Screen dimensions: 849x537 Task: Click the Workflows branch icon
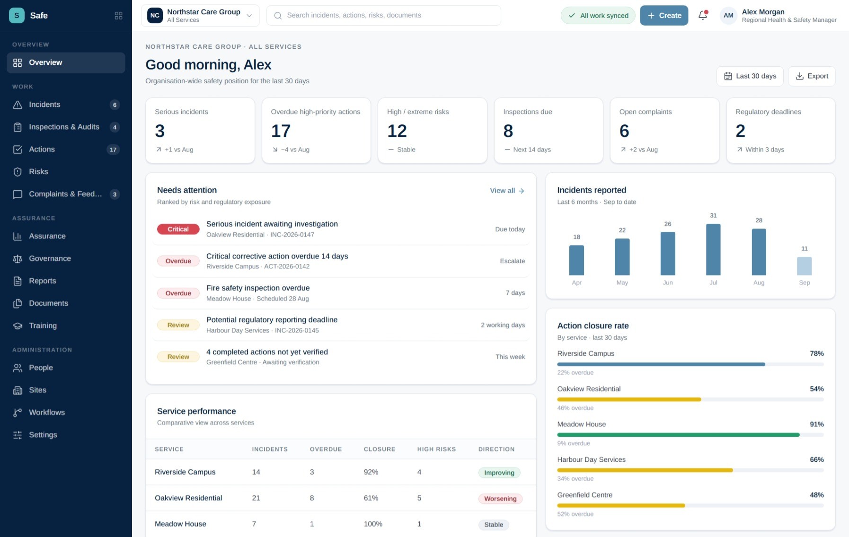click(x=18, y=413)
